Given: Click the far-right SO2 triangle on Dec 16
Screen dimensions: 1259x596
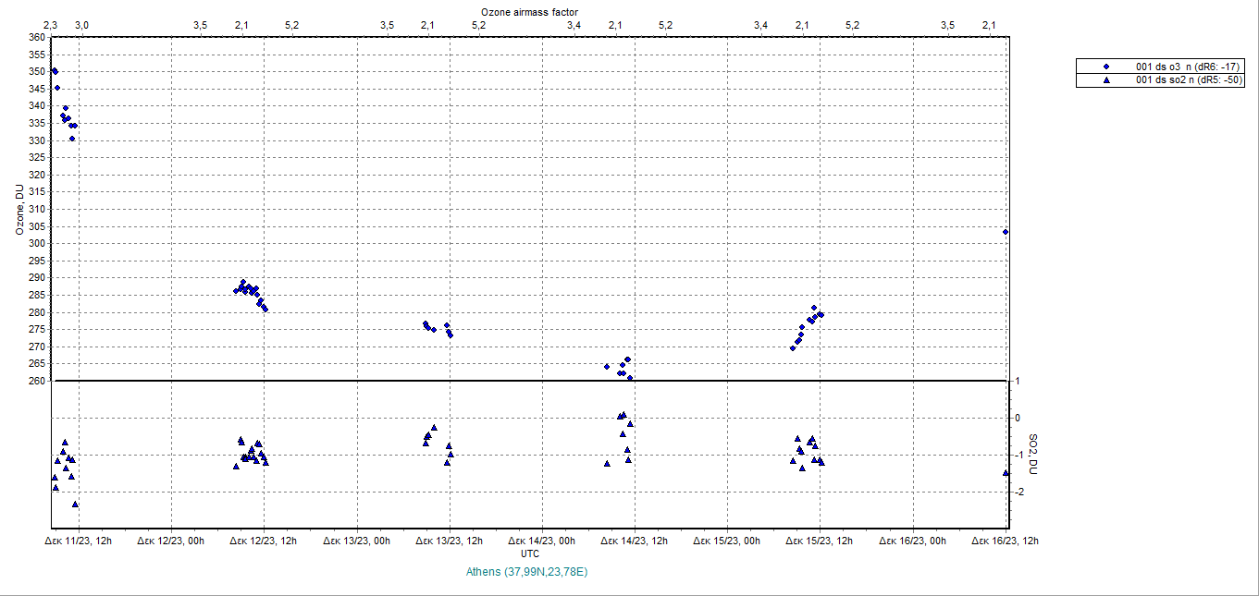Looking at the screenshot, I should tap(1006, 473).
